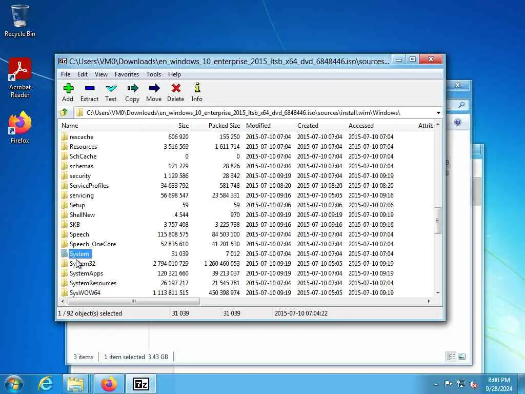Click the Extract toolbar icon
The width and height of the screenshot is (525, 394).
pyautogui.click(x=90, y=88)
